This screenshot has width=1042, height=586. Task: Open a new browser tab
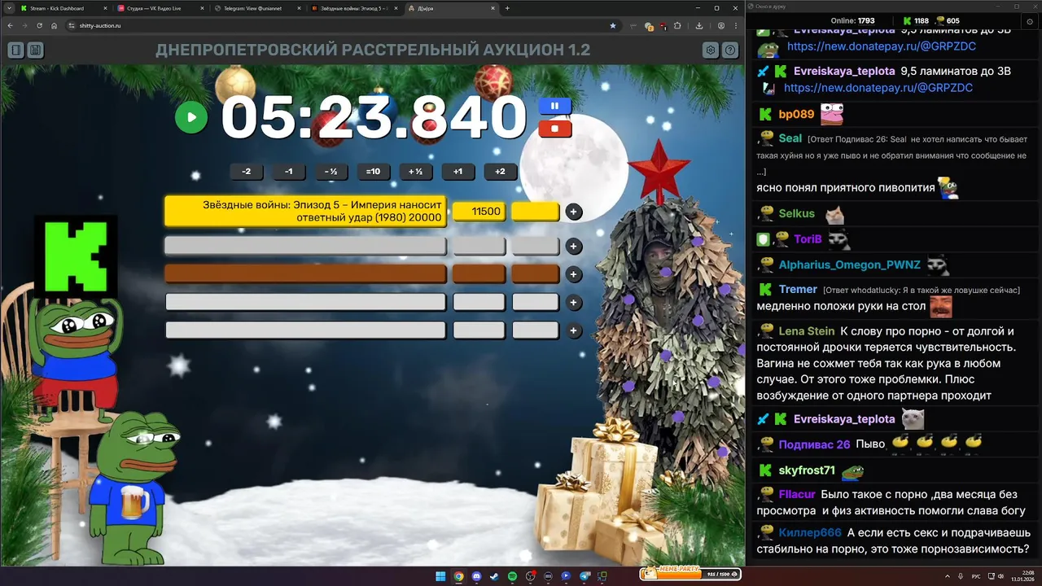(x=507, y=8)
